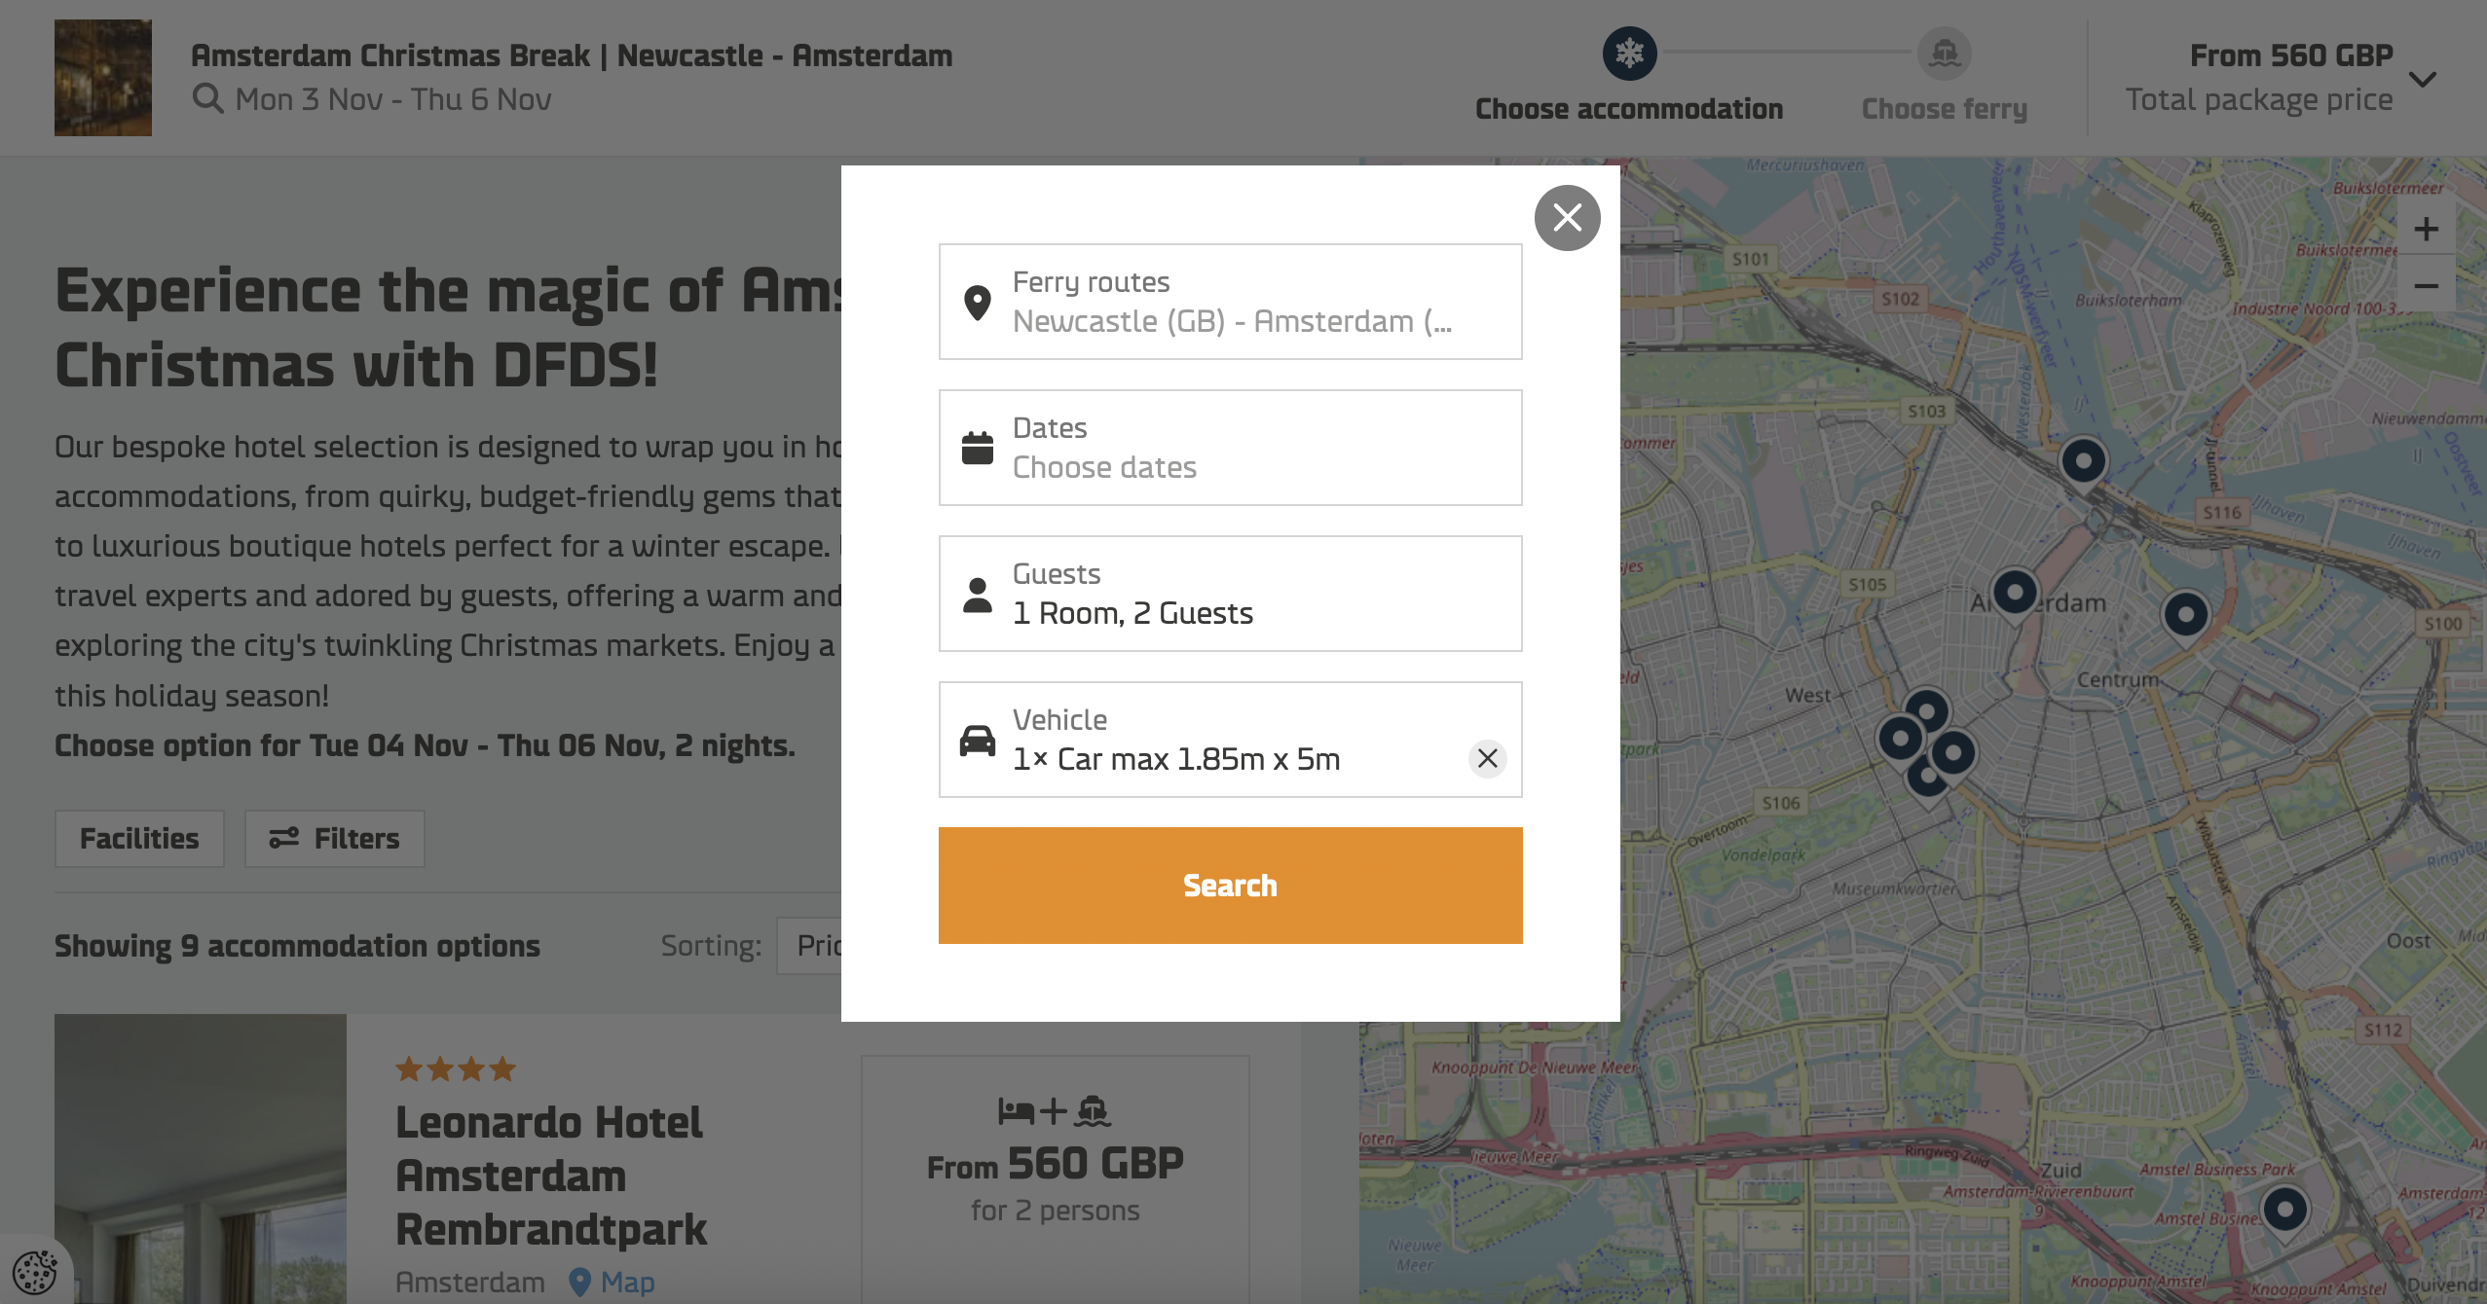Viewport: 2487px width, 1304px height.
Task: Open the Vehicle field with 1× Car
Action: [x=1230, y=740]
